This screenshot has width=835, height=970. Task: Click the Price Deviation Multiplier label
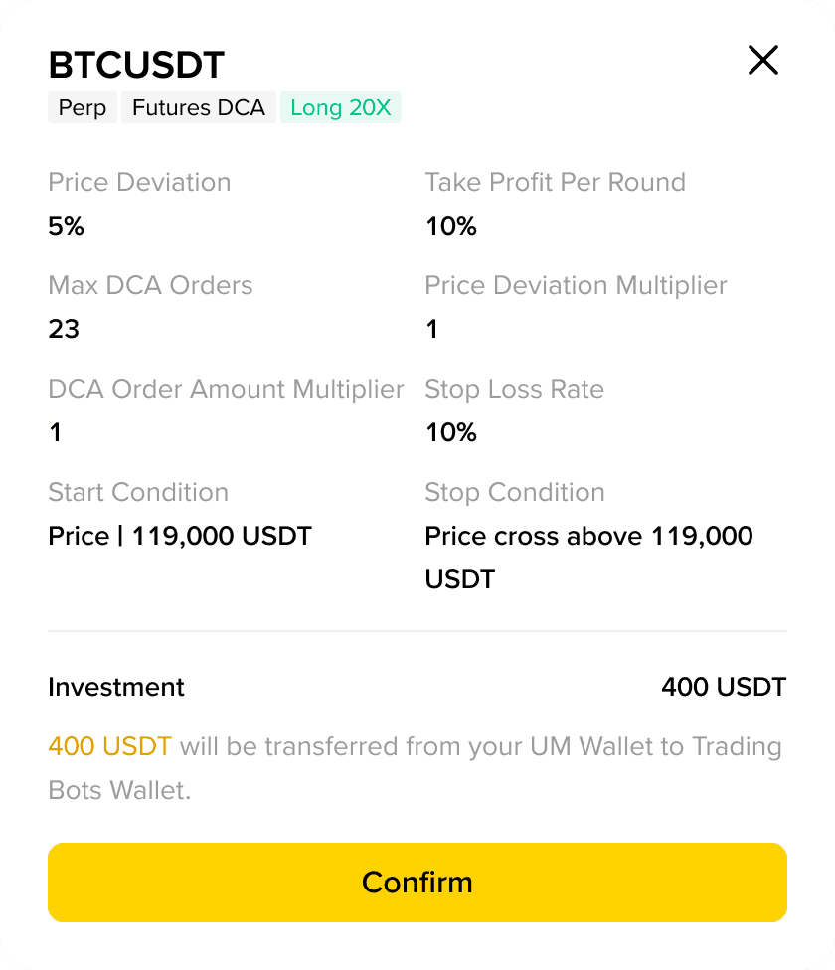coord(576,285)
